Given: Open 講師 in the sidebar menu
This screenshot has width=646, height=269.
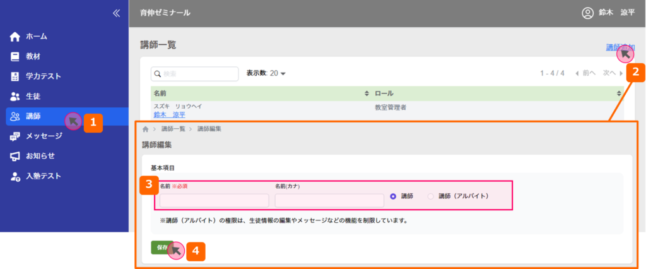Looking at the screenshot, I should [35, 116].
